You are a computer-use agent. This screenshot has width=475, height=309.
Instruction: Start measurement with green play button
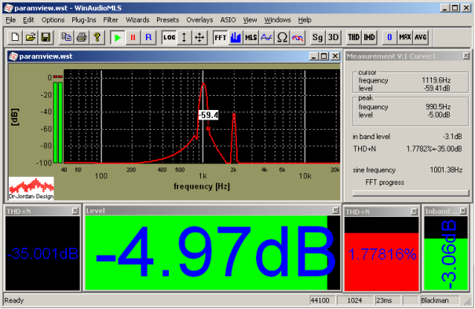point(118,37)
